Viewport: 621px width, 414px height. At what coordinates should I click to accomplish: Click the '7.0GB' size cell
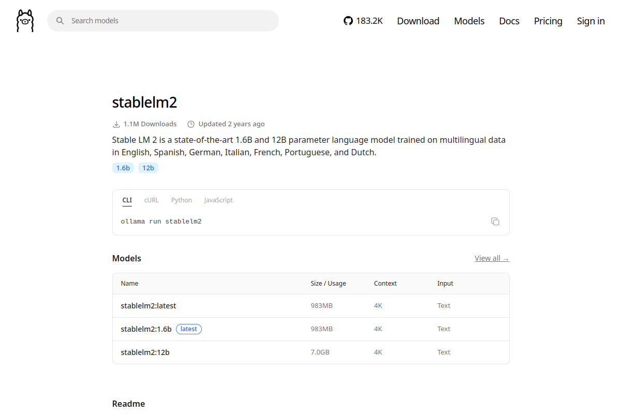tap(320, 352)
